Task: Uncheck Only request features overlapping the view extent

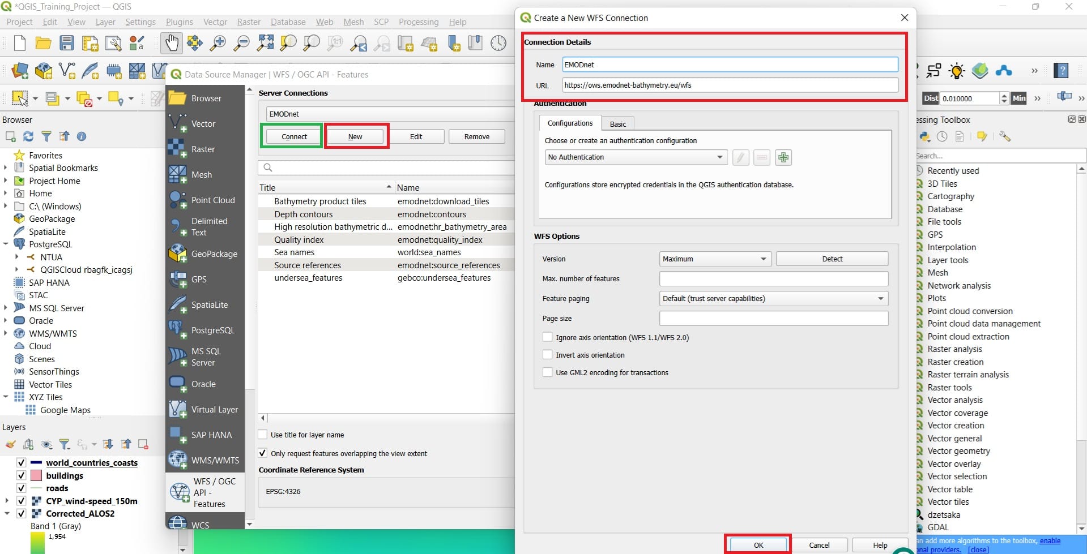Action: click(263, 453)
